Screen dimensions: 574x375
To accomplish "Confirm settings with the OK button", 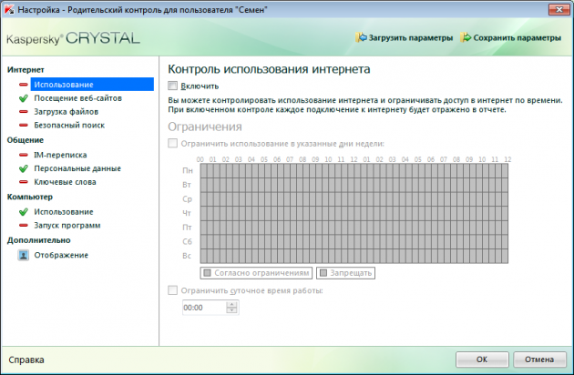I will tap(482, 360).
